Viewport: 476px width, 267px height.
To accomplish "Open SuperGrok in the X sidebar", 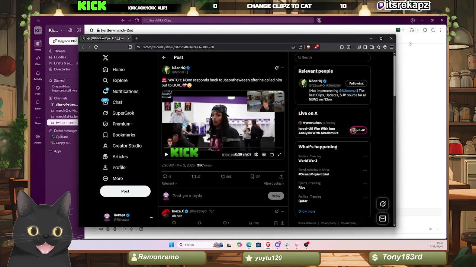I will (118, 113).
